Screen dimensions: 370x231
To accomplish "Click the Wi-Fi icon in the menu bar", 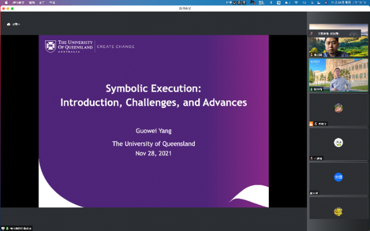I will click(x=296, y=3).
